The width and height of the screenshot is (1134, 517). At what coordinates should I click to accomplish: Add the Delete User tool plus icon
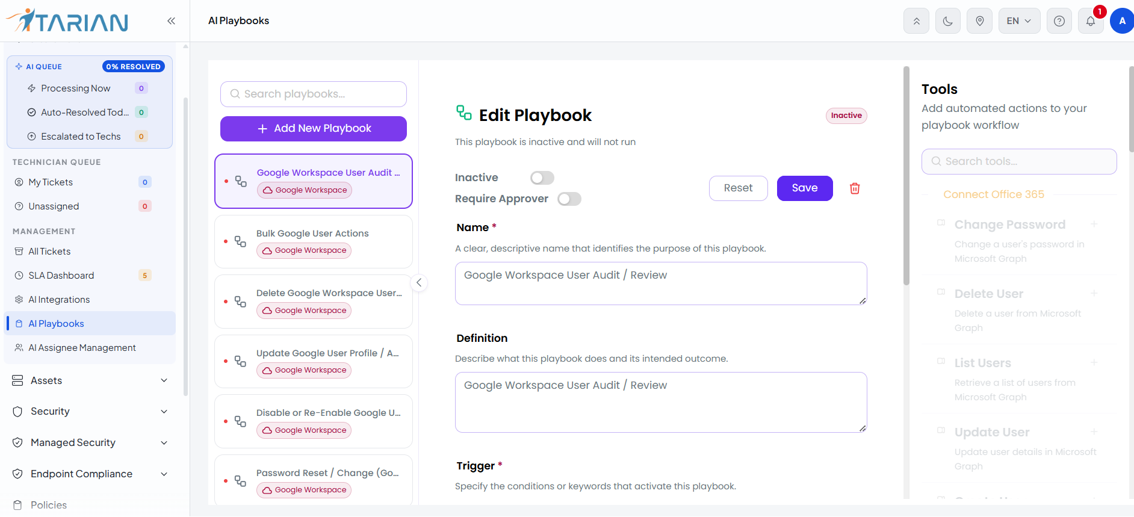1094,293
